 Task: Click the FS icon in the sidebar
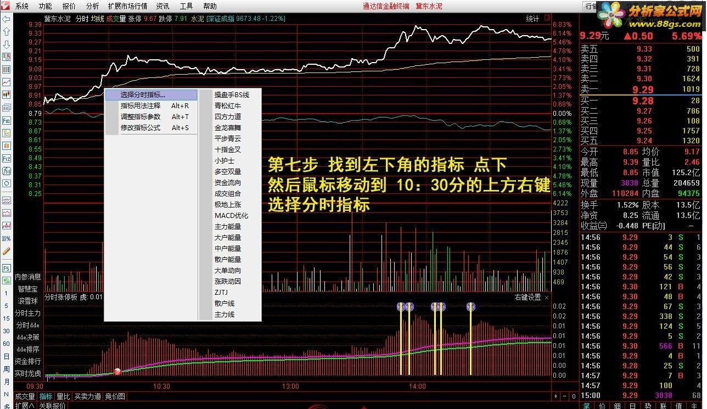pos(6,268)
